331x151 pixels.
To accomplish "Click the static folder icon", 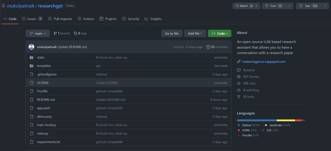I will tap(31, 58).
